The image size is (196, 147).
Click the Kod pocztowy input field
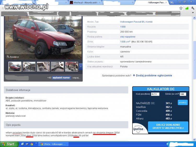tap(155, 94)
